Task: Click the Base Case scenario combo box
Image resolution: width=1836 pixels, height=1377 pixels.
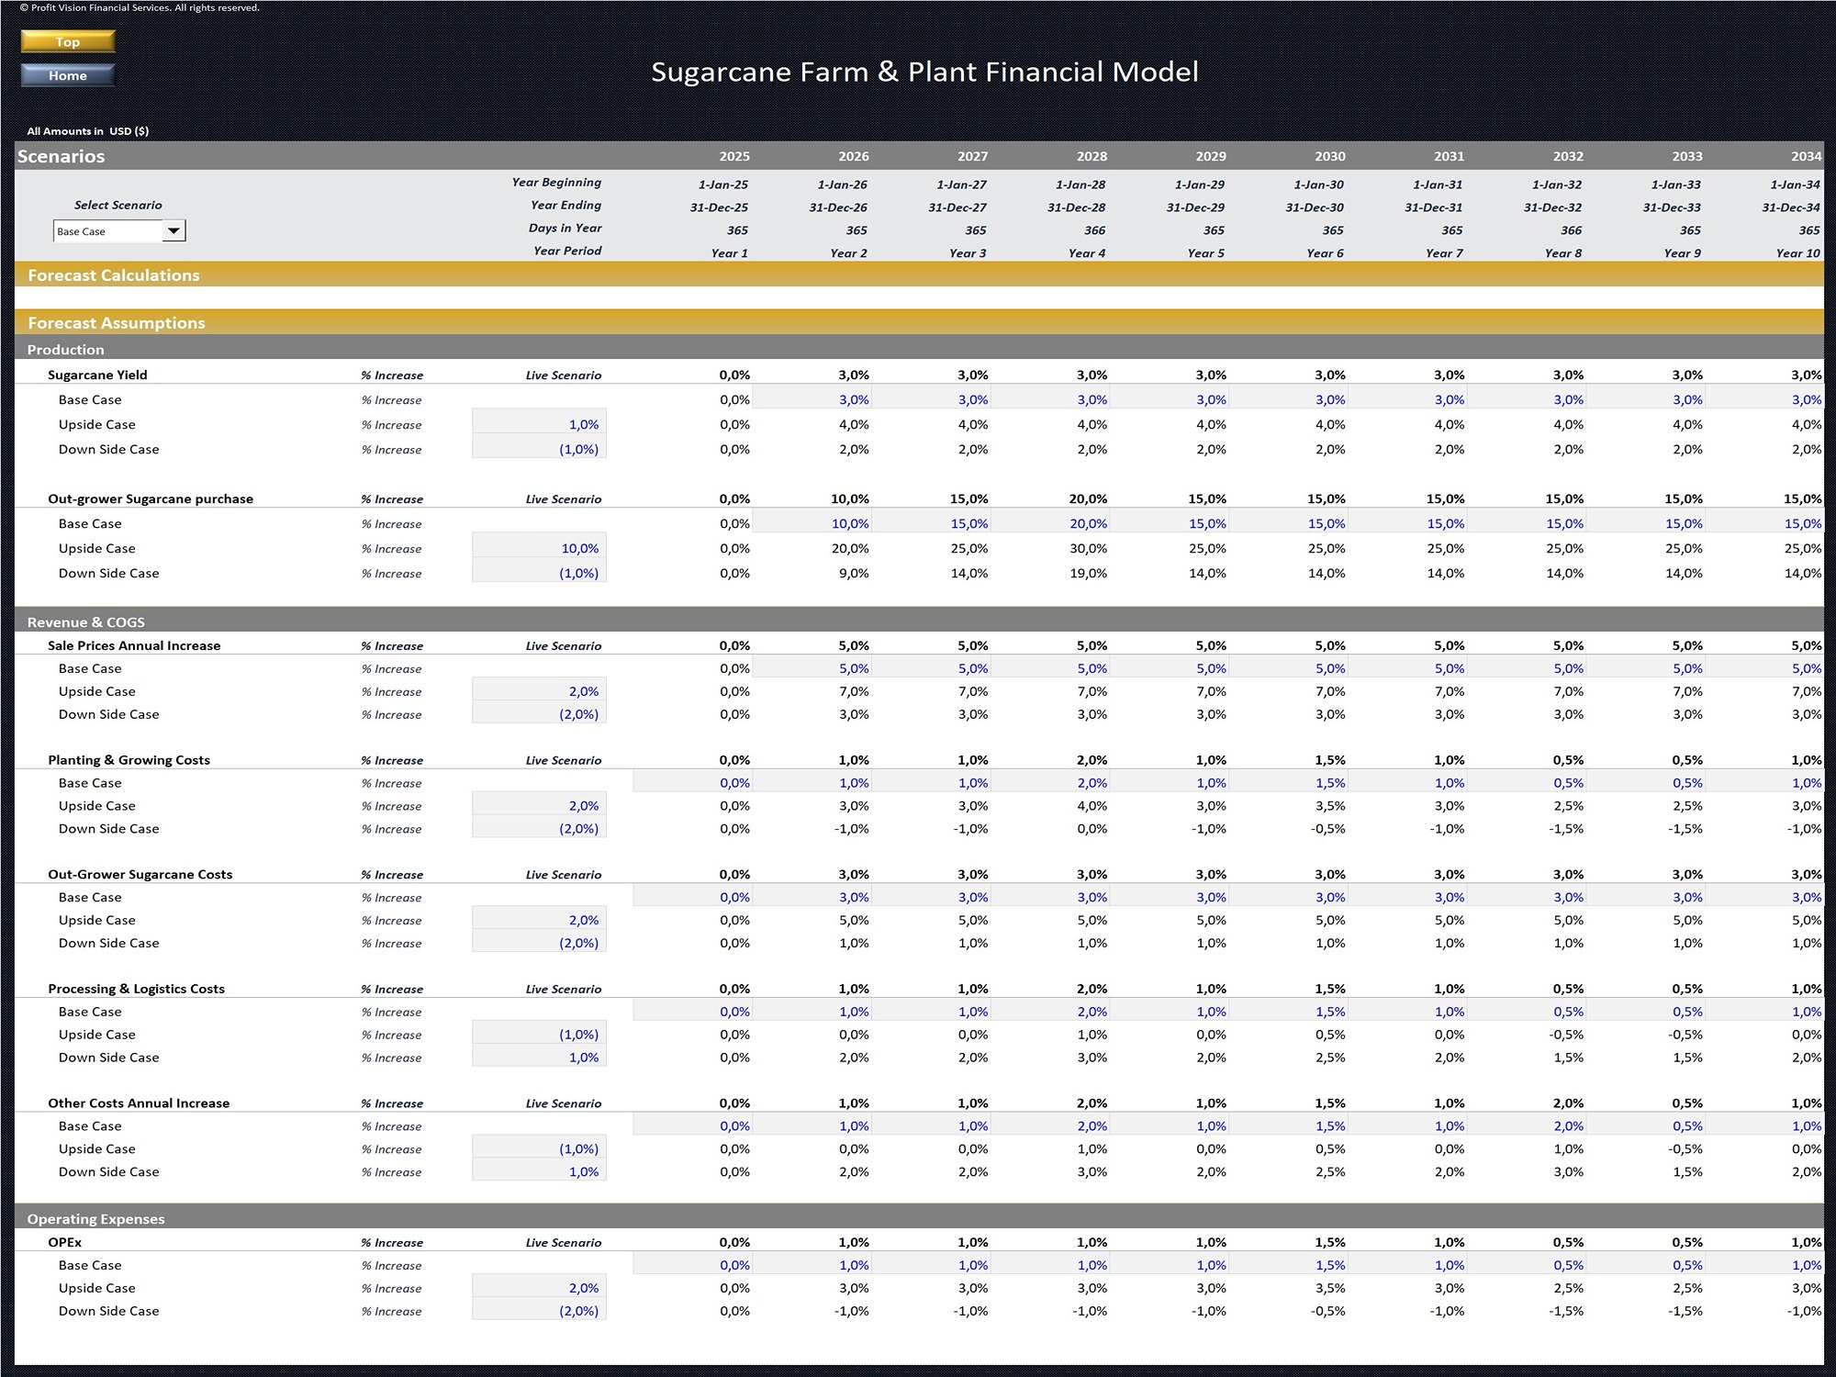Action: click(x=119, y=231)
